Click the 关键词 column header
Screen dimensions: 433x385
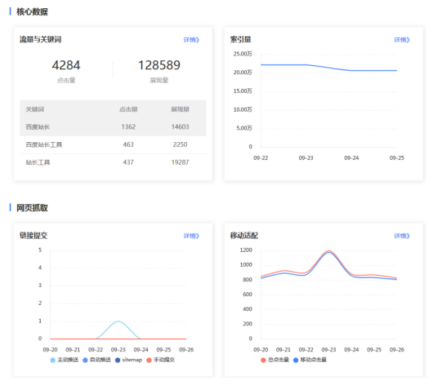(35, 109)
